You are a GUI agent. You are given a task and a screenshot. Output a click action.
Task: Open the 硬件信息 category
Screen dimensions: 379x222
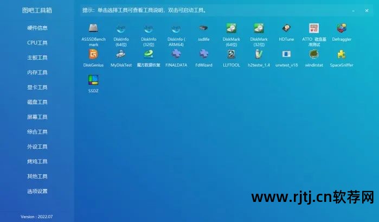(37, 28)
